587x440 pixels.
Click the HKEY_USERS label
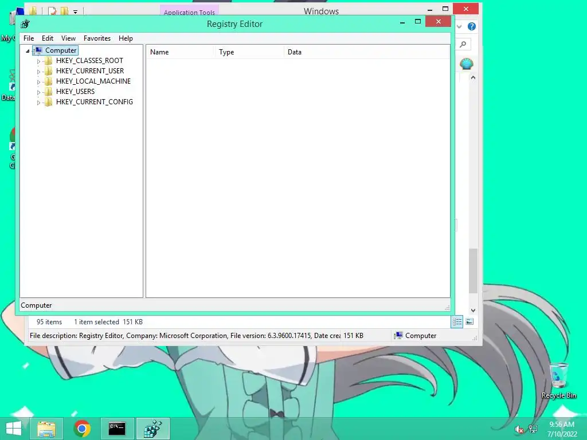(75, 92)
